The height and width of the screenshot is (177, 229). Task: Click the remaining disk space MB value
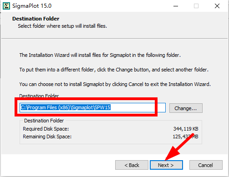point(185,137)
